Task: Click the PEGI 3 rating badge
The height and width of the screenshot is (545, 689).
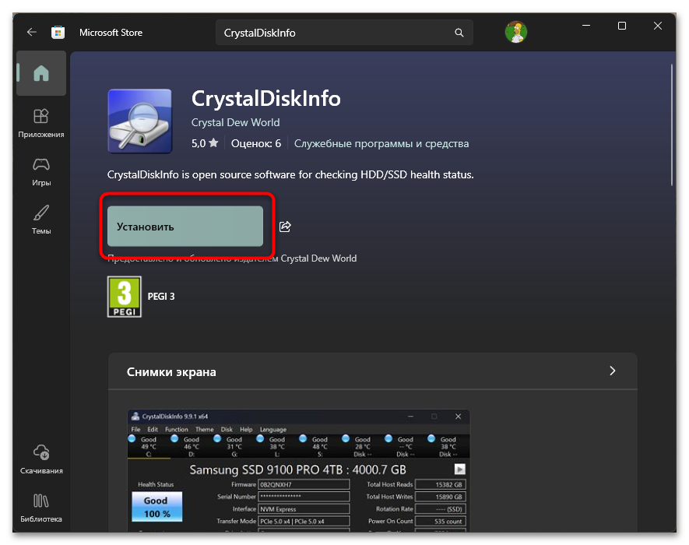Action: click(x=125, y=297)
